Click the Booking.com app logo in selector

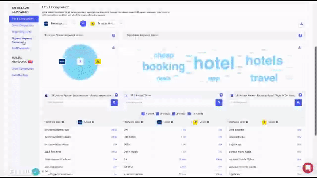[x=46, y=23]
